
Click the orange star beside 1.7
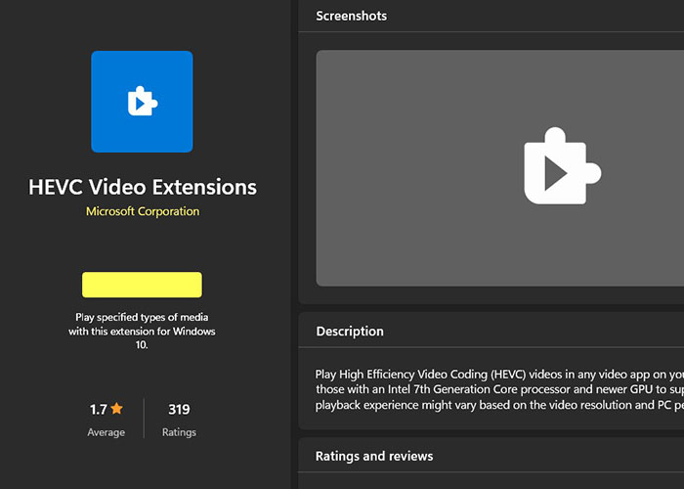[x=117, y=409]
